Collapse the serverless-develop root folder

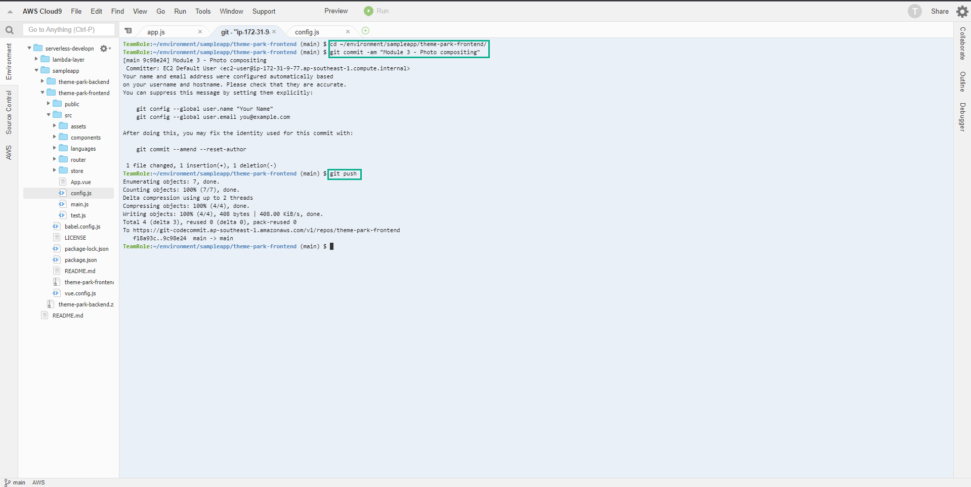coord(29,48)
